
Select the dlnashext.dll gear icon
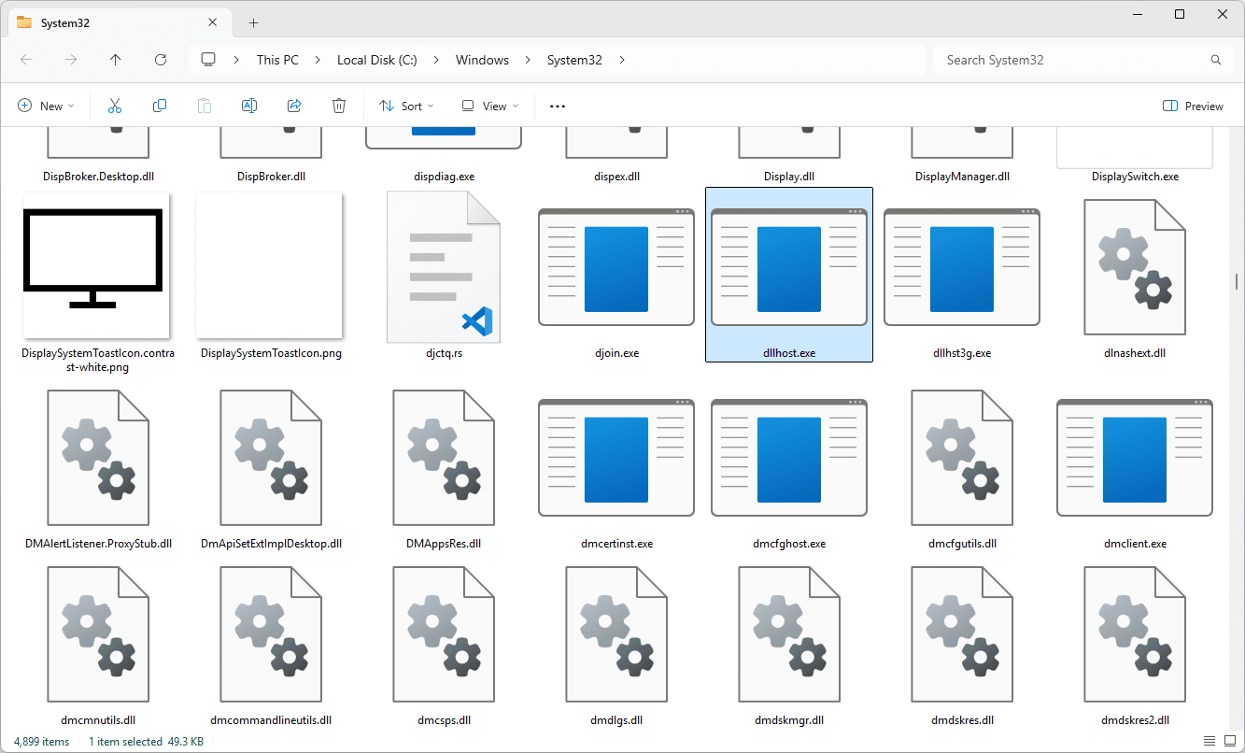pos(1135,266)
